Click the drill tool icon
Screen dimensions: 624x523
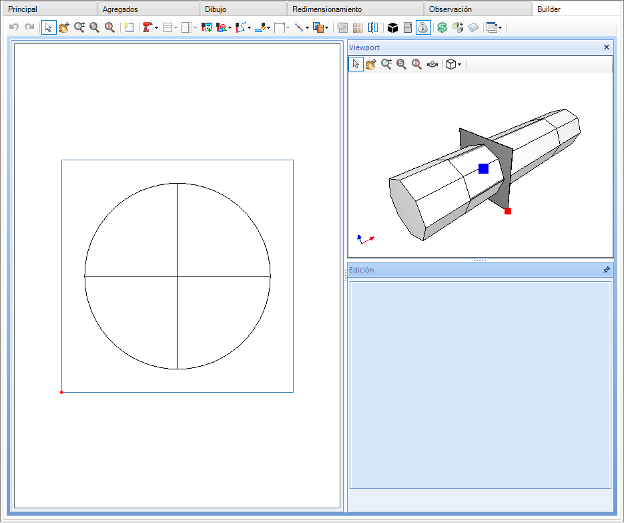coord(147,27)
